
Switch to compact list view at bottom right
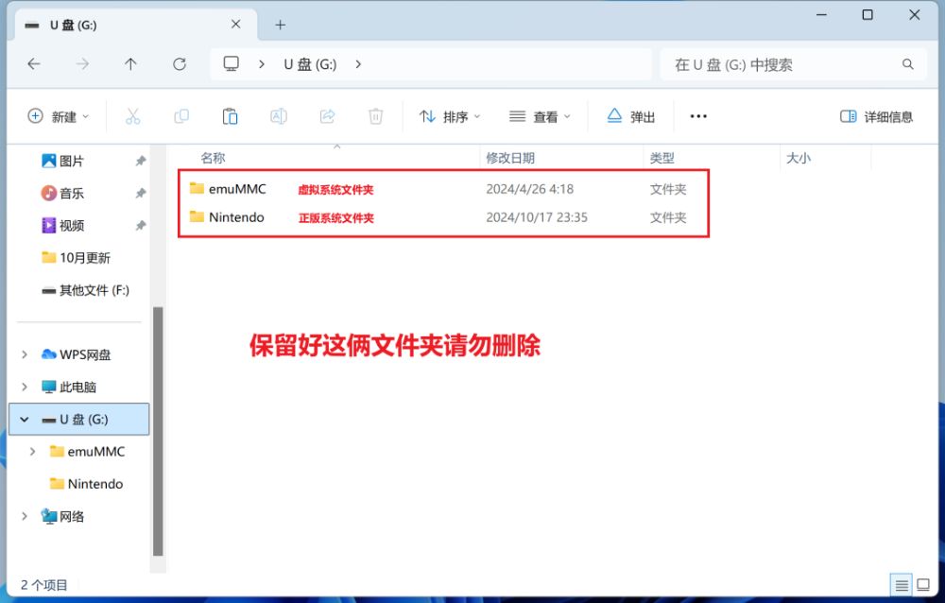923,584
